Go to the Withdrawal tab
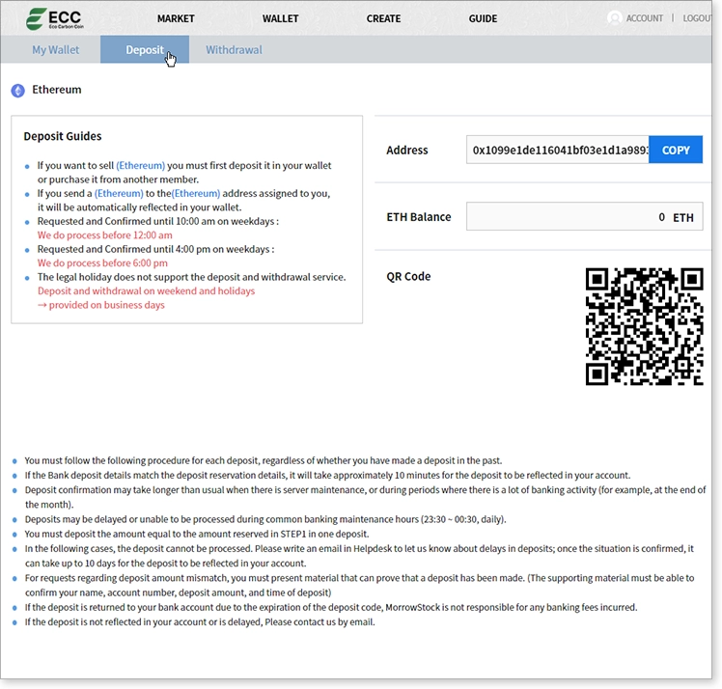This screenshot has height=689, width=722. tap(234, 50)
